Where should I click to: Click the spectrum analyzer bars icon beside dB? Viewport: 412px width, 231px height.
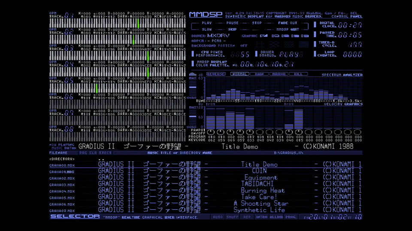193,74
